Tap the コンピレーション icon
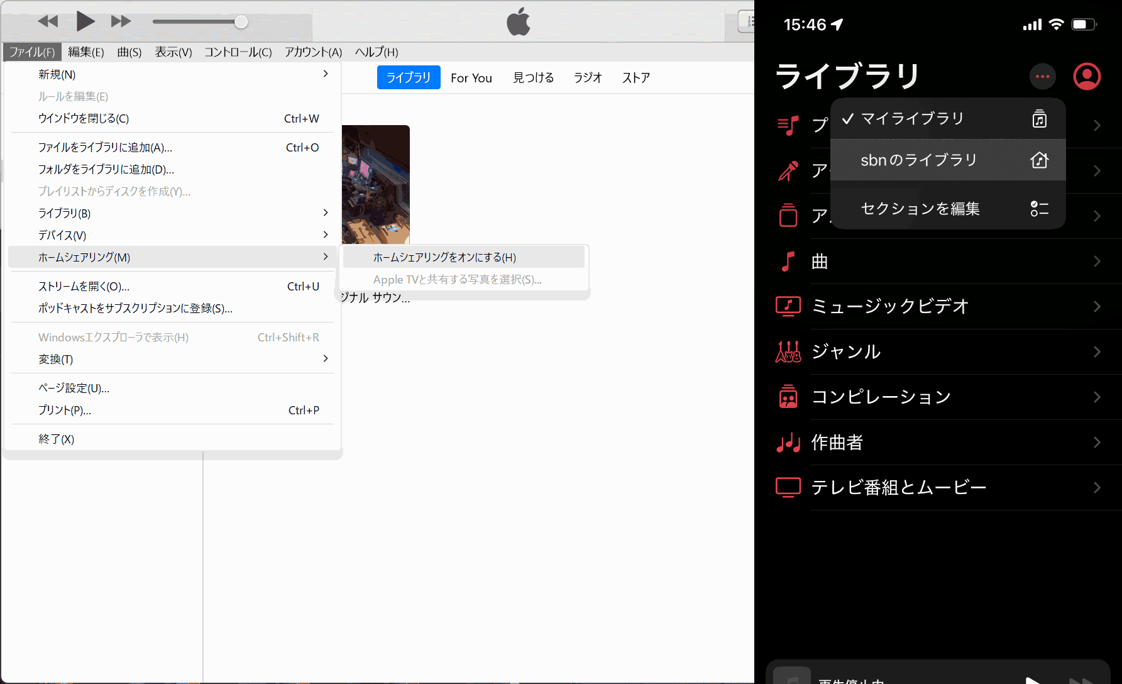Viewport: 1122px width, 684px height. (x=788, y=397)
